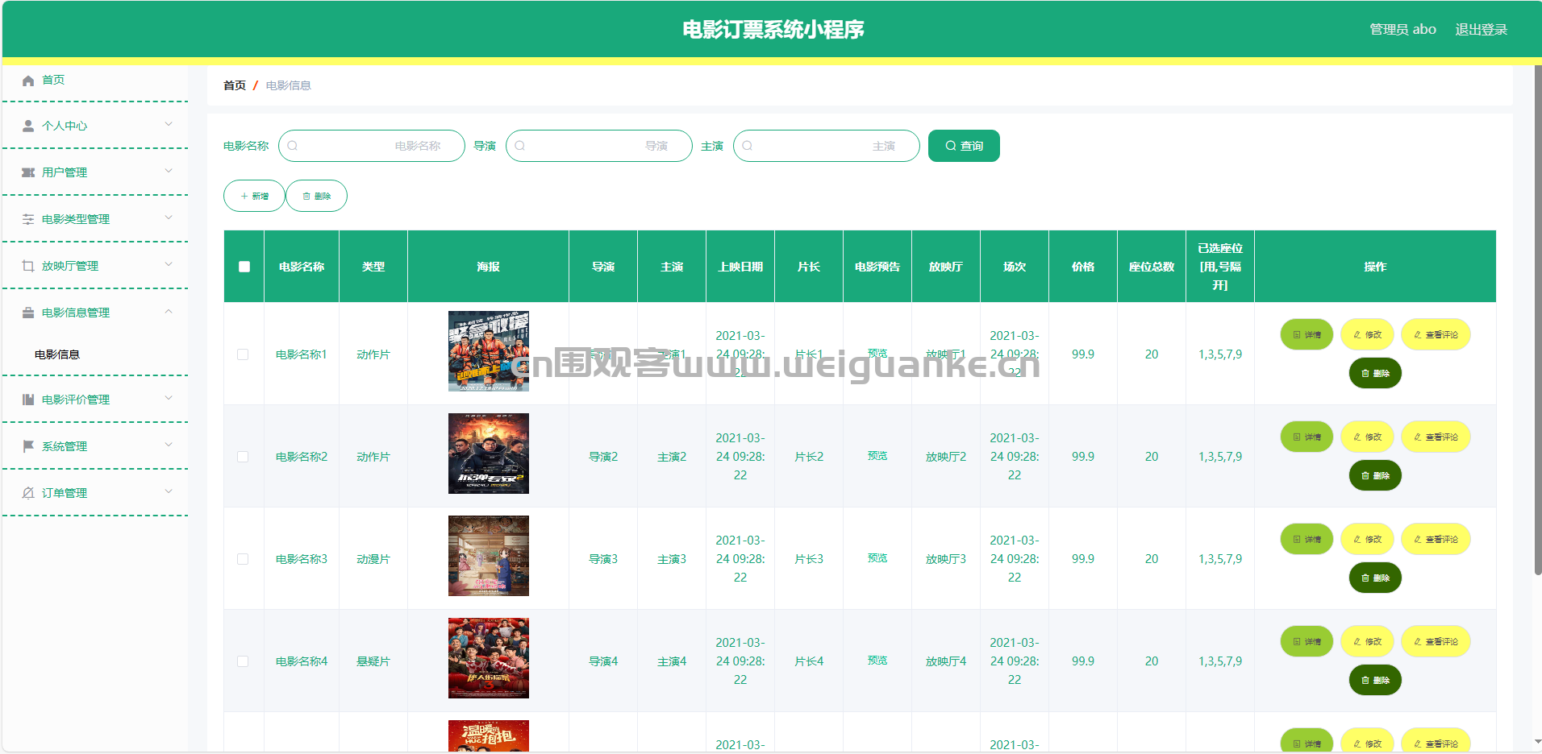Delete the 电影名称1 row
This screenshot has height=754, width=1542.
tap(1375, 373)
